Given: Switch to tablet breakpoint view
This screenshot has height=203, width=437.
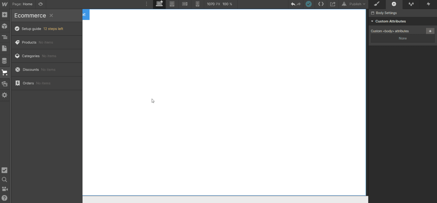Looking at the screenshot, I should (x=172, y=4).
